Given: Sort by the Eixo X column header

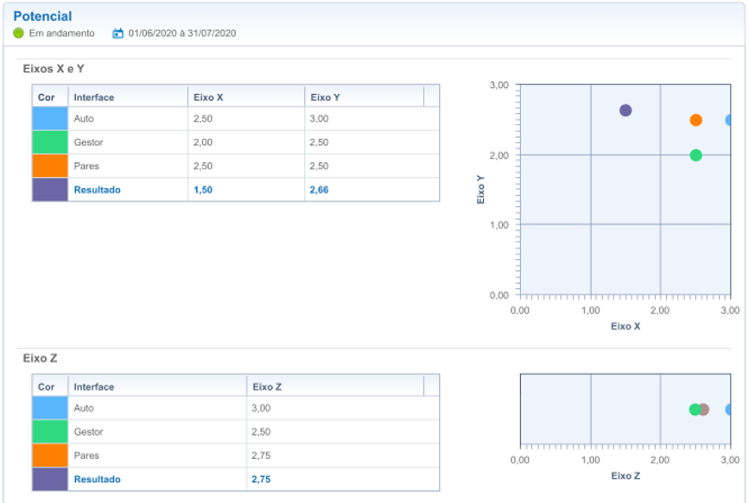Looking at the screenshot, I should click(x=245, y=97).
